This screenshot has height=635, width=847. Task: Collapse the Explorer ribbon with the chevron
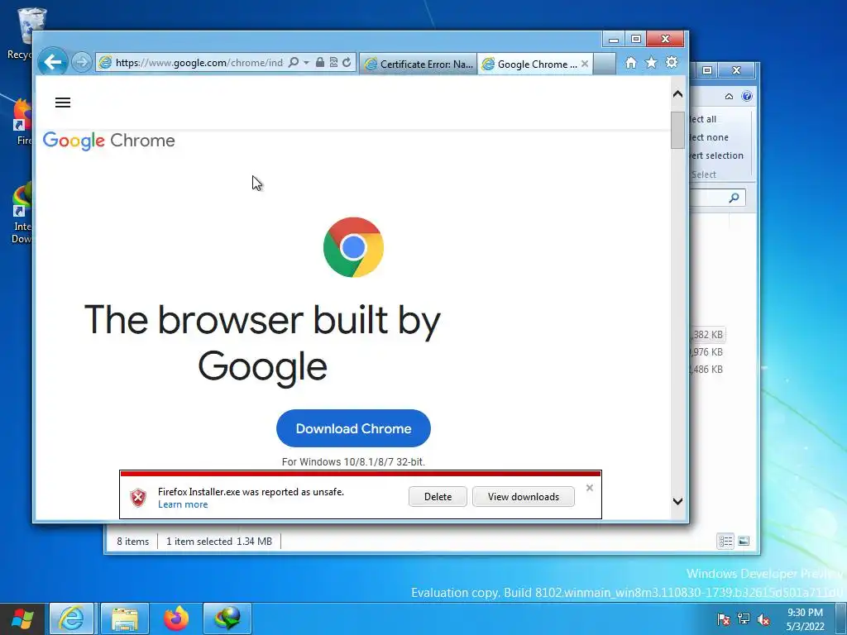[x=729, y=97]
